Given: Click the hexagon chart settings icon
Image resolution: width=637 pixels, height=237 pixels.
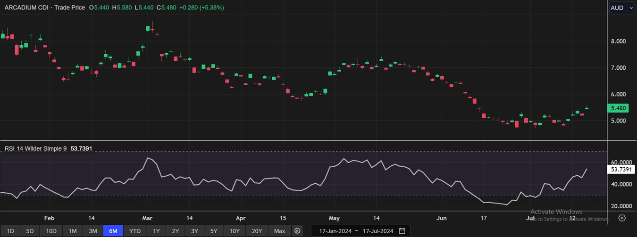Looking at the screenshot, I should point(622,218).
